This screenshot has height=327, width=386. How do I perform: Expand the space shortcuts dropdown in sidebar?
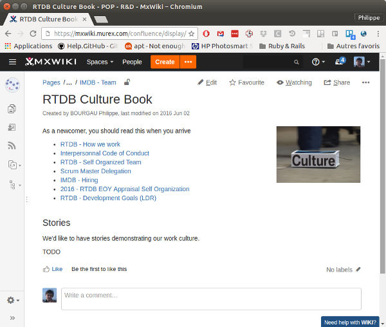coord(14,165)
